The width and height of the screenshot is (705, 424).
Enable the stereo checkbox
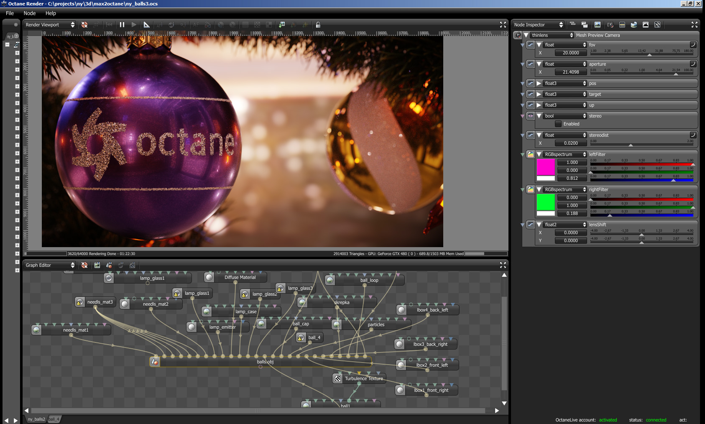558,124
